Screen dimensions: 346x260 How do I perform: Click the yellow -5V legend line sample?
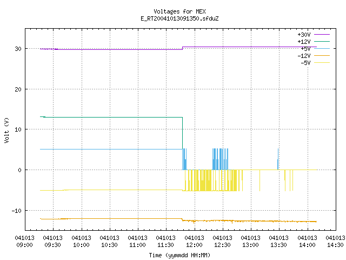[x=322, y=63]
